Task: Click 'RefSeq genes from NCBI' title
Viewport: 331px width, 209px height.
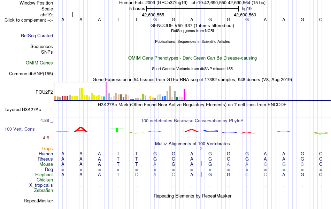Action: [193, 31]
